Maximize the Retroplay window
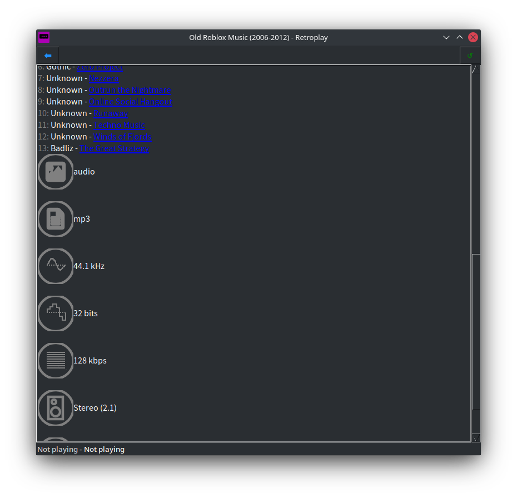The height and width of the screenshot is (498, 517). (x=460, y=37)
